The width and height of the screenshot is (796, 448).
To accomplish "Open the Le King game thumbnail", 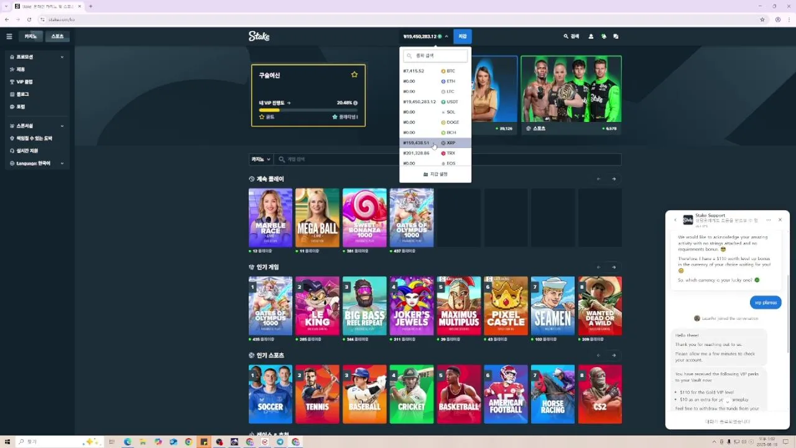I will (x=317, y=306).
